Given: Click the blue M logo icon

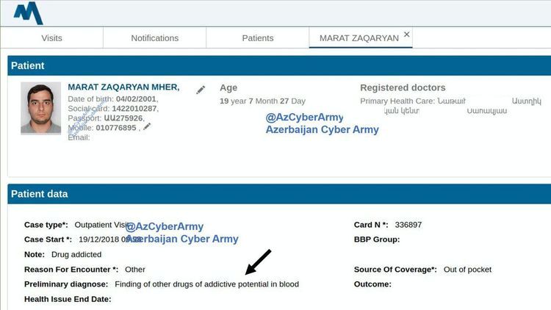Looking at the screenshot, I should [28, 13].
